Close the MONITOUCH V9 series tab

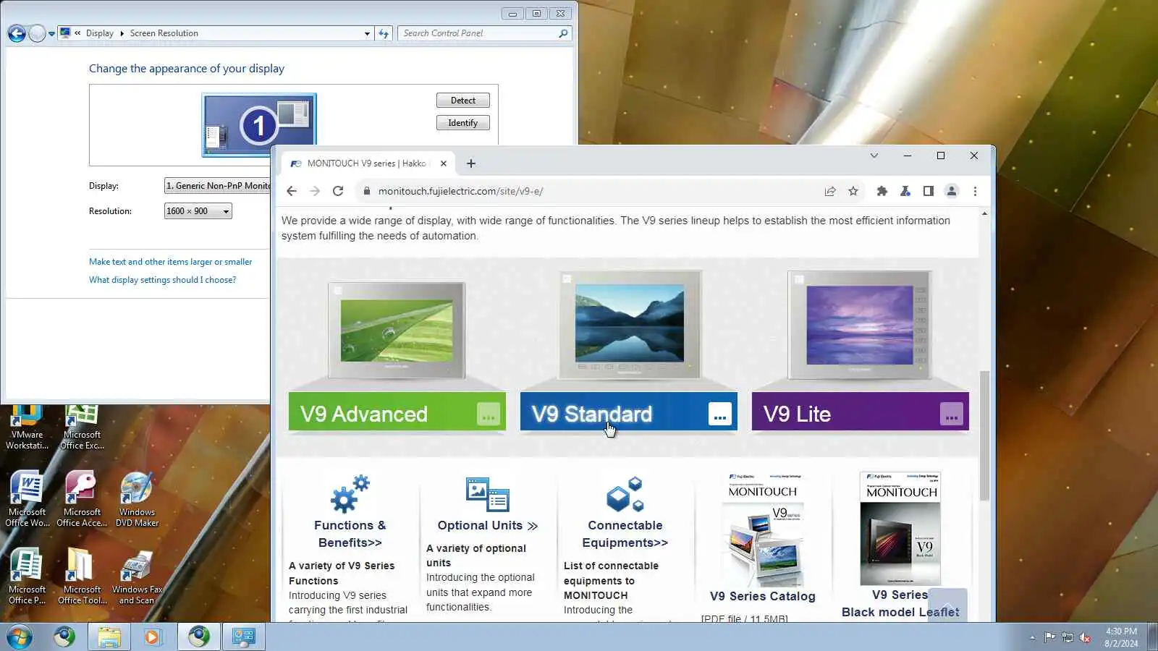point(444,163)
